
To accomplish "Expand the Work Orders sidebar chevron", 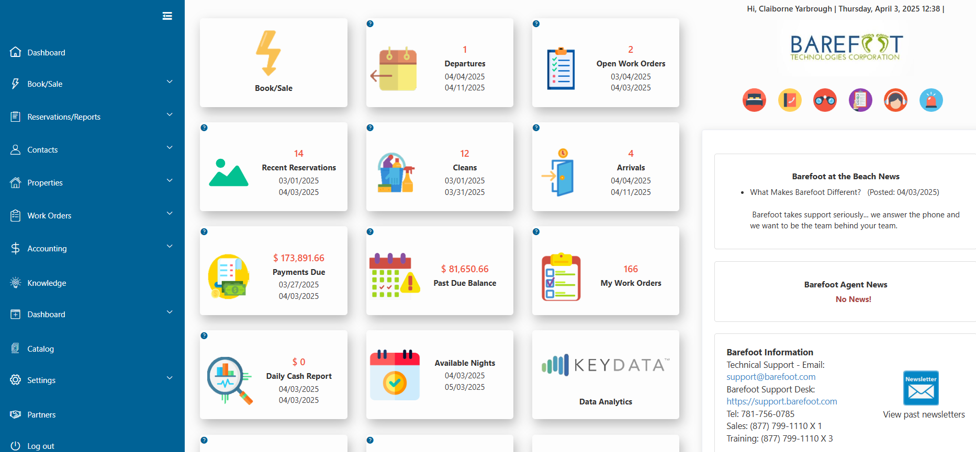I will tap(170, 214).
